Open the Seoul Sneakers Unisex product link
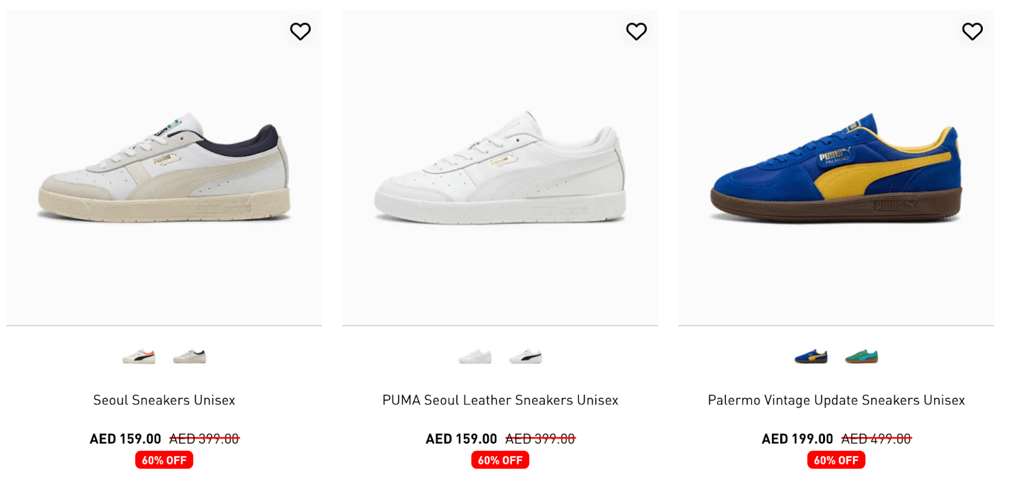 (164, 401)
